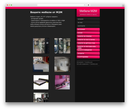Open the pink children's room thumbnail
Viewport: 130px width, 110px height.
62,82
